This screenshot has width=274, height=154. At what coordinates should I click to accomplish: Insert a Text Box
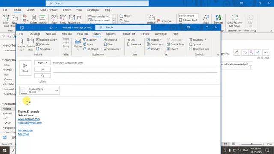point(154,40)
